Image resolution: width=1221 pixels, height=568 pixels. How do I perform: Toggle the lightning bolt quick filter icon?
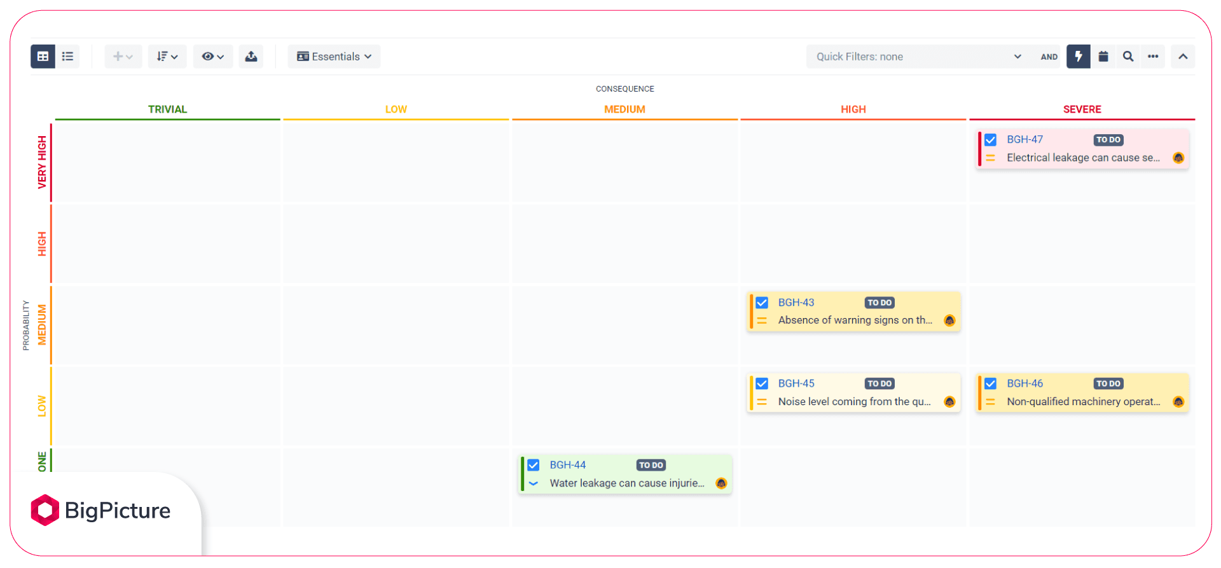coord(1079,57)
